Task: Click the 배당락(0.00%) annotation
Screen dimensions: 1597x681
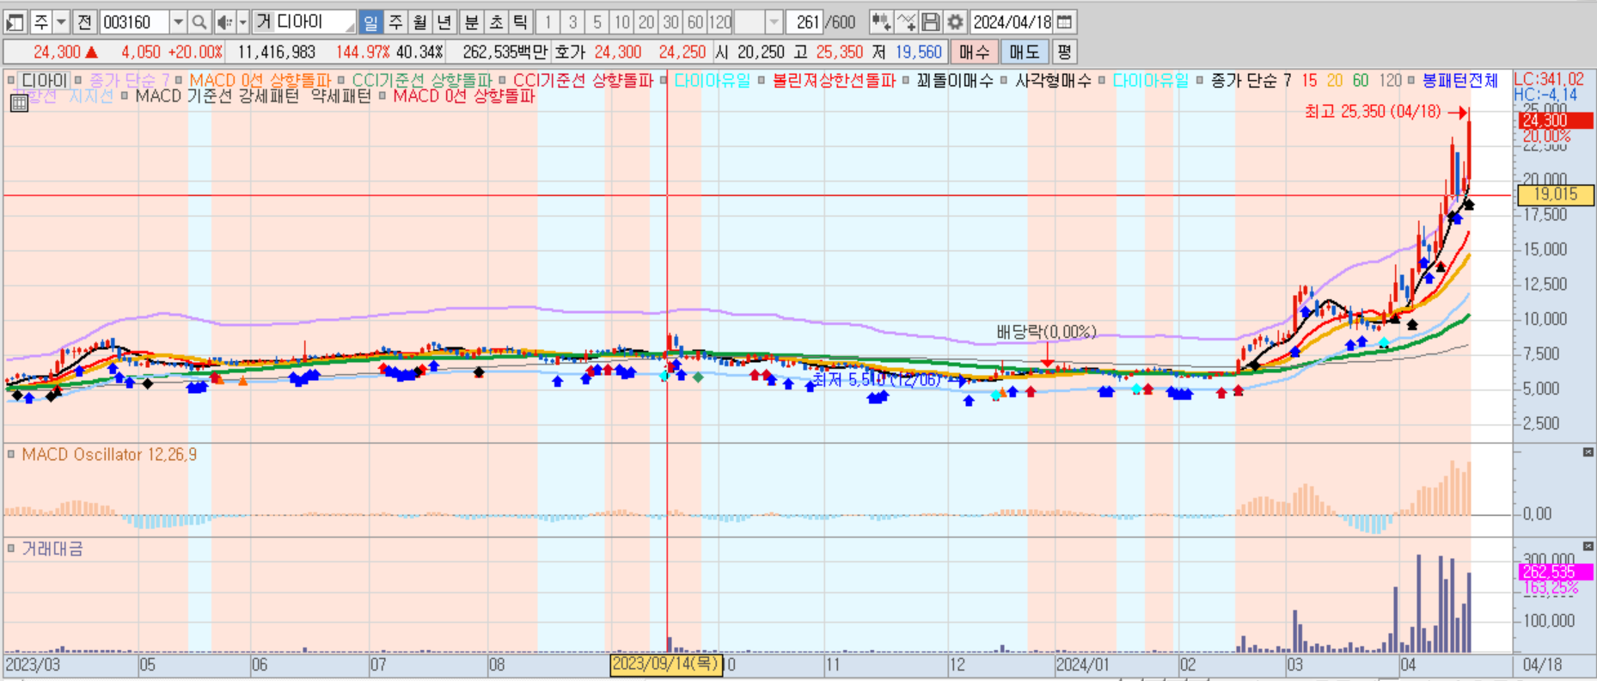Action: pos(1046,332)
